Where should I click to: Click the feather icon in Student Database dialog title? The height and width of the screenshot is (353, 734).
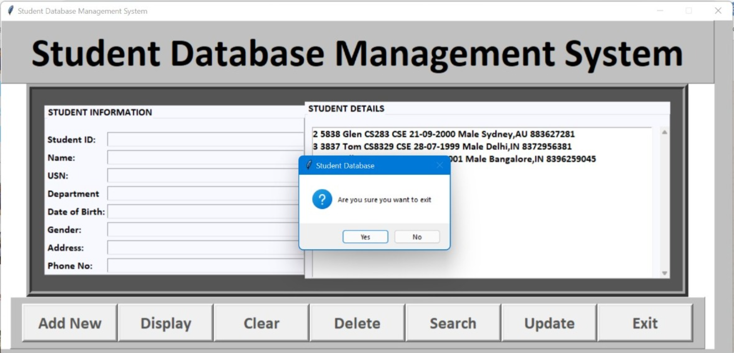coord(309,165)
